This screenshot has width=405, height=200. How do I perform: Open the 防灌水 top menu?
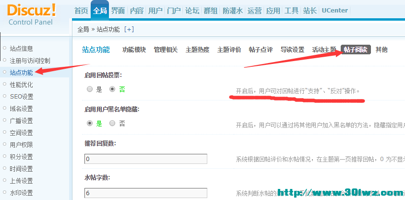click(x=233, y=11)
